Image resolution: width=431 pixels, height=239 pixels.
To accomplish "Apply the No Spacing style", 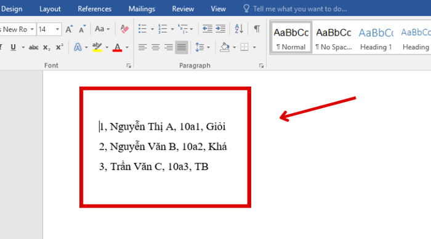I will pyautogui.click(x=334, y=38).
